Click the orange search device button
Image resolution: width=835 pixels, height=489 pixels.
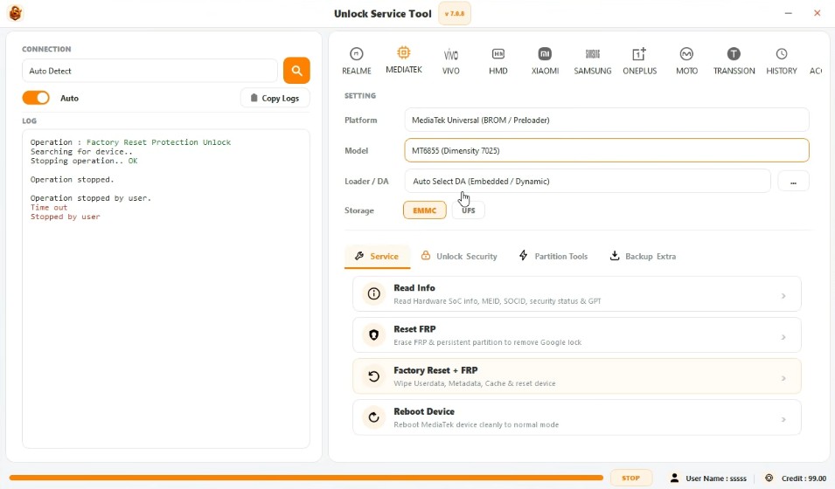(x=296, y=70)
